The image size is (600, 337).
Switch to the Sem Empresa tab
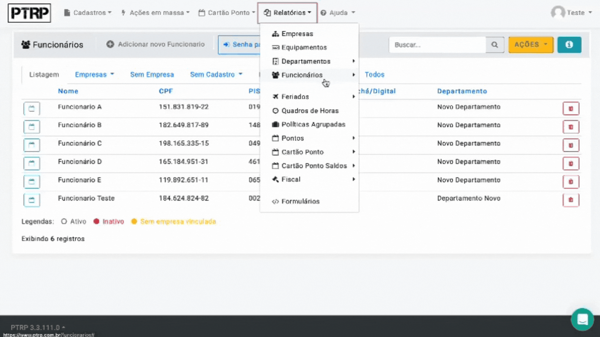152,75
